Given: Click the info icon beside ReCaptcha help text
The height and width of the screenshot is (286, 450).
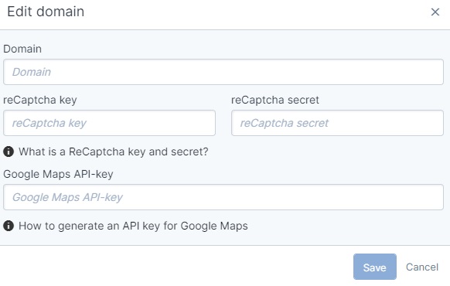Looking at the screenshot, I should coord(9,152).
